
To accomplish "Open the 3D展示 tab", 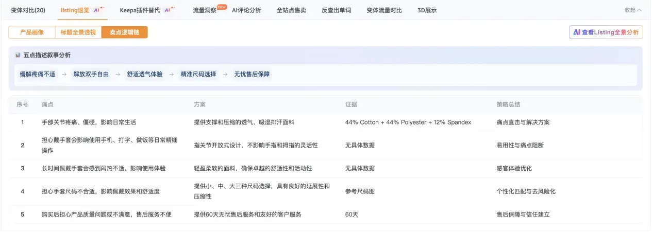I will tap(427, 10).
